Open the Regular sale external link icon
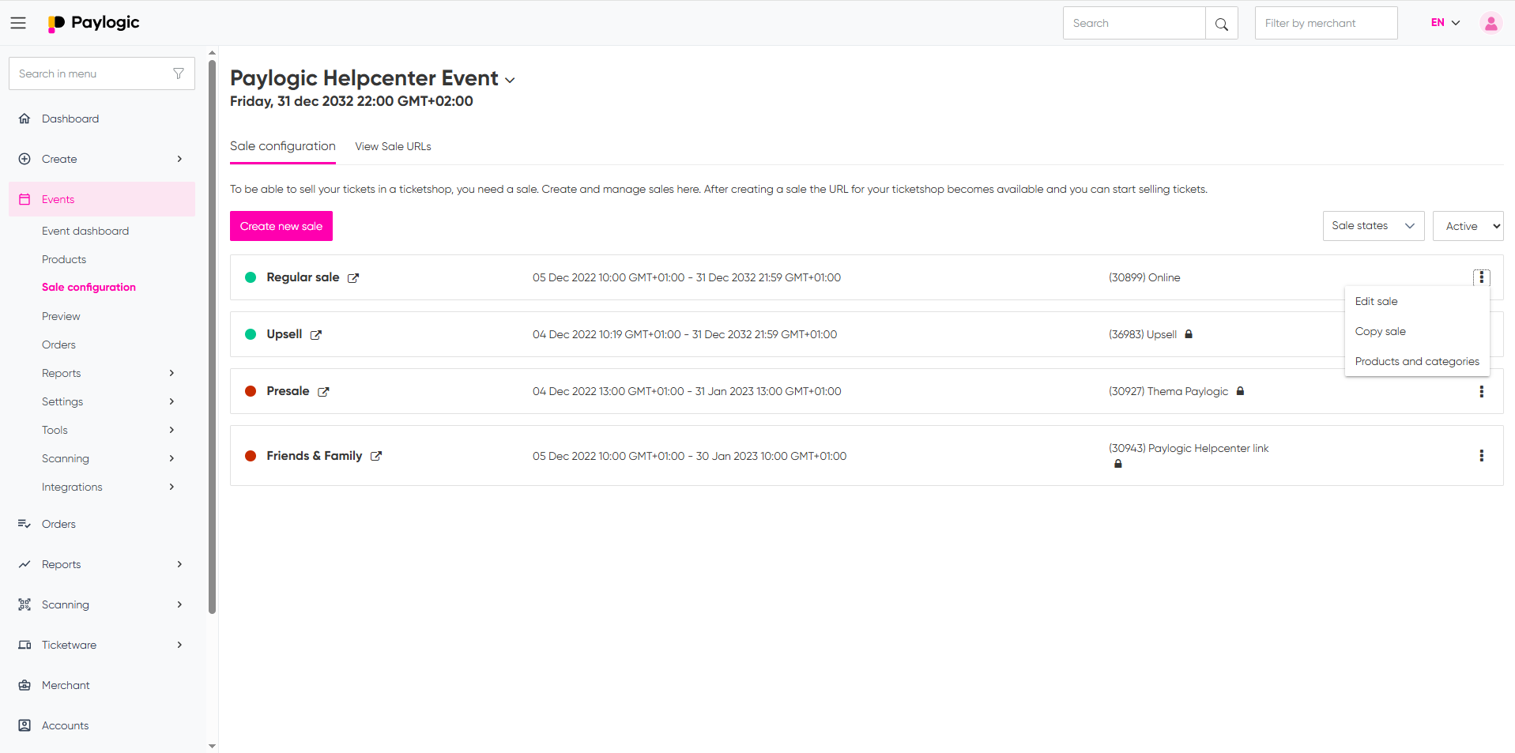This screenshot has width=1515, height=753. (x=353, y=278)
